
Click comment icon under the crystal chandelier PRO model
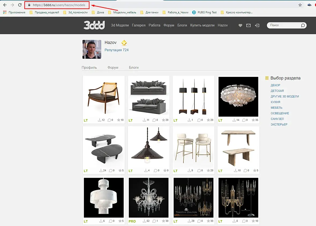[154, 221]
